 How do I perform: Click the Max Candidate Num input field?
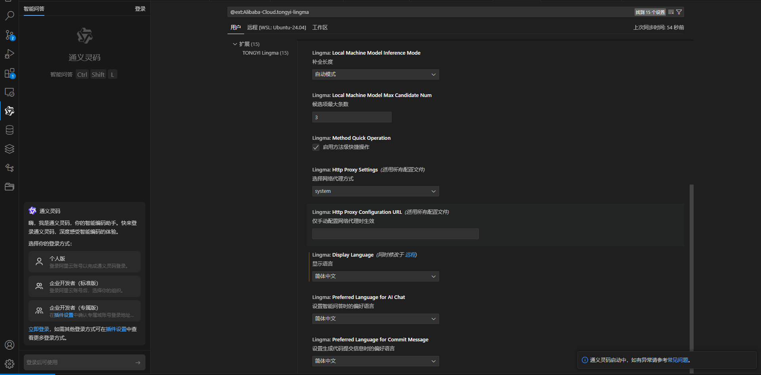coord(352,117)
